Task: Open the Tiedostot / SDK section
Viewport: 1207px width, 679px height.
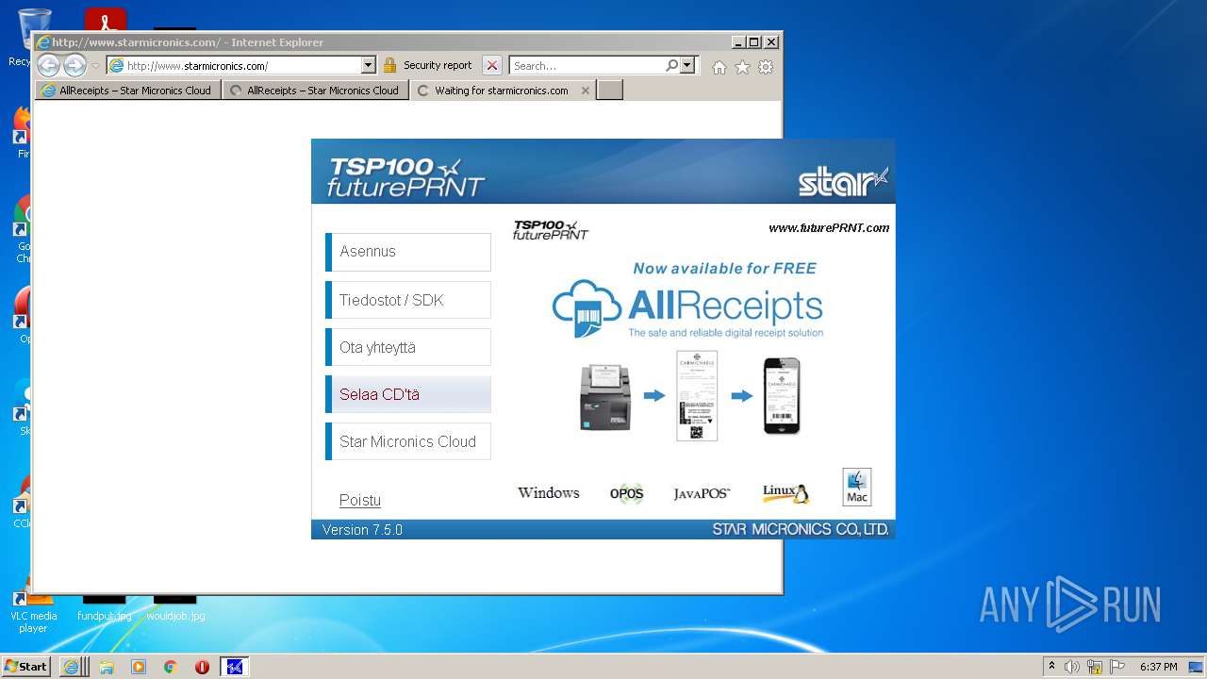Action: [408, 300]
